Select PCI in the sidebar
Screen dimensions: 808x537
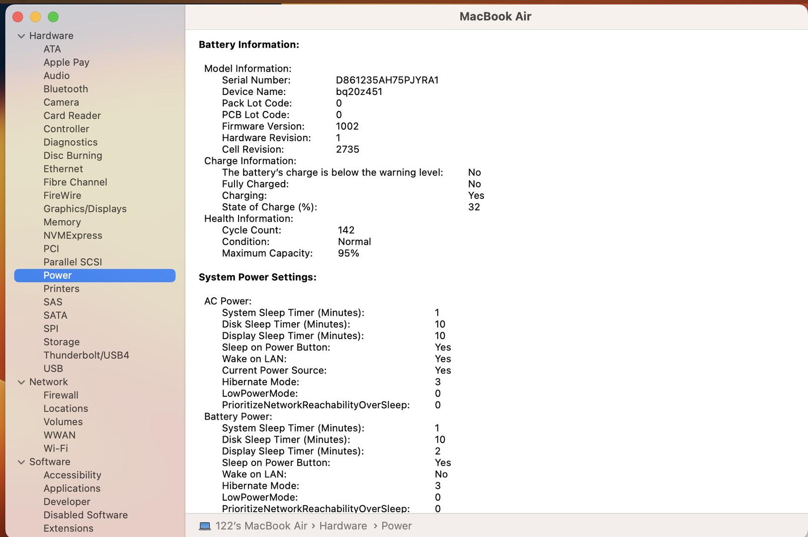click(51, 249)
